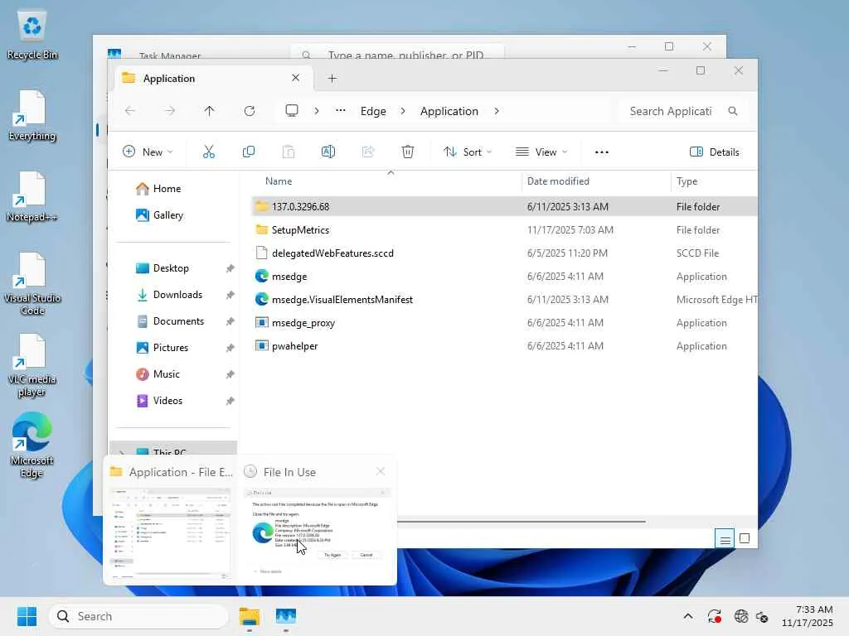
Task: Sort by the Name column header
Action: click(279, 181)
